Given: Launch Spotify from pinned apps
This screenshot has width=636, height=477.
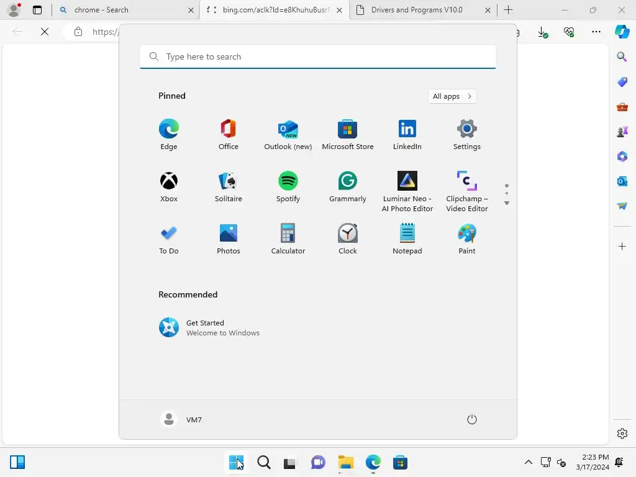Looking at the screenshot, I should 288,187.
